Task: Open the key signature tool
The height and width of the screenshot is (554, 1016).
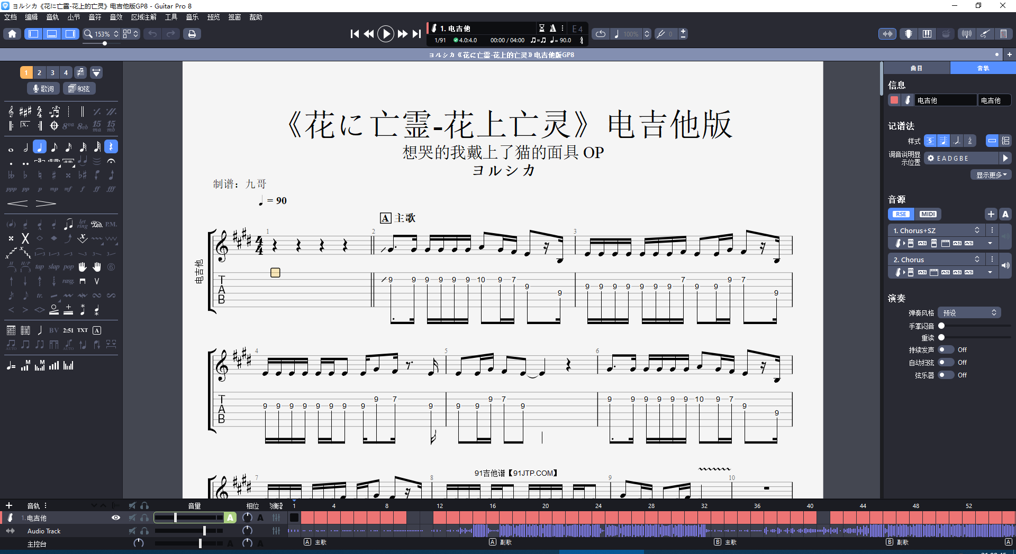Action: pos(25,112)
